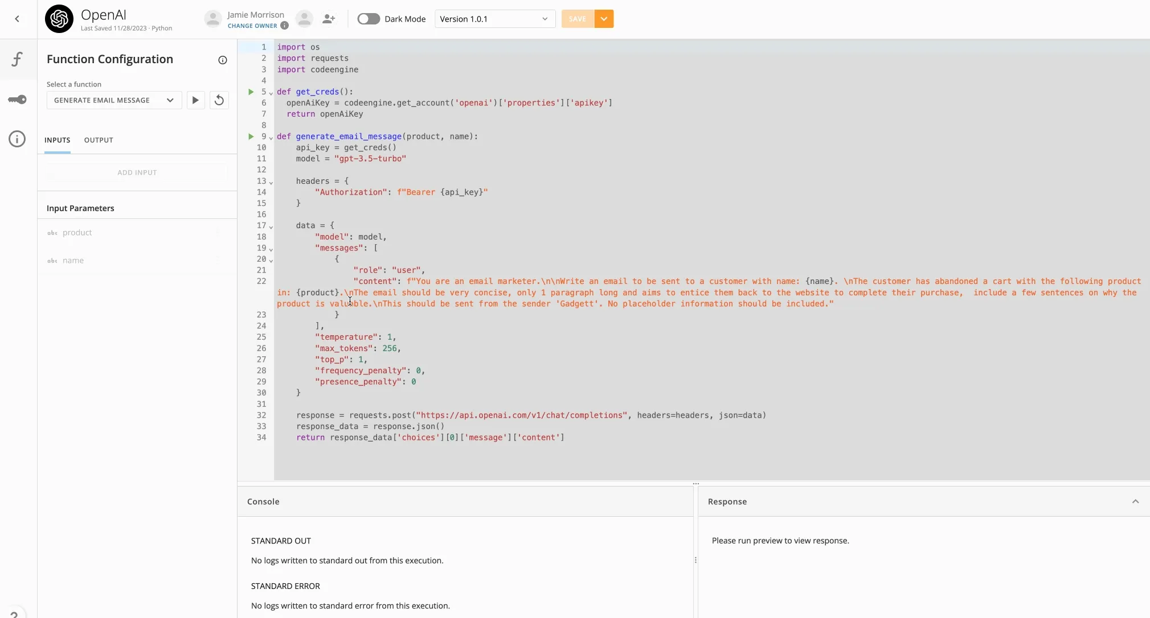The height and width of the screenshot is (618, 1150).
Task: Click the reset function refresh icon
Action: (x=219, y=100)
